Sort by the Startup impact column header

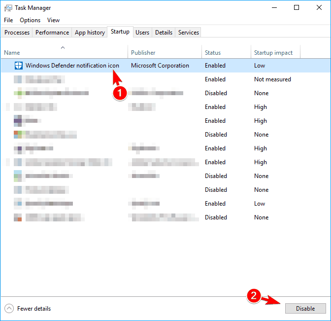(x=275, y=51)
